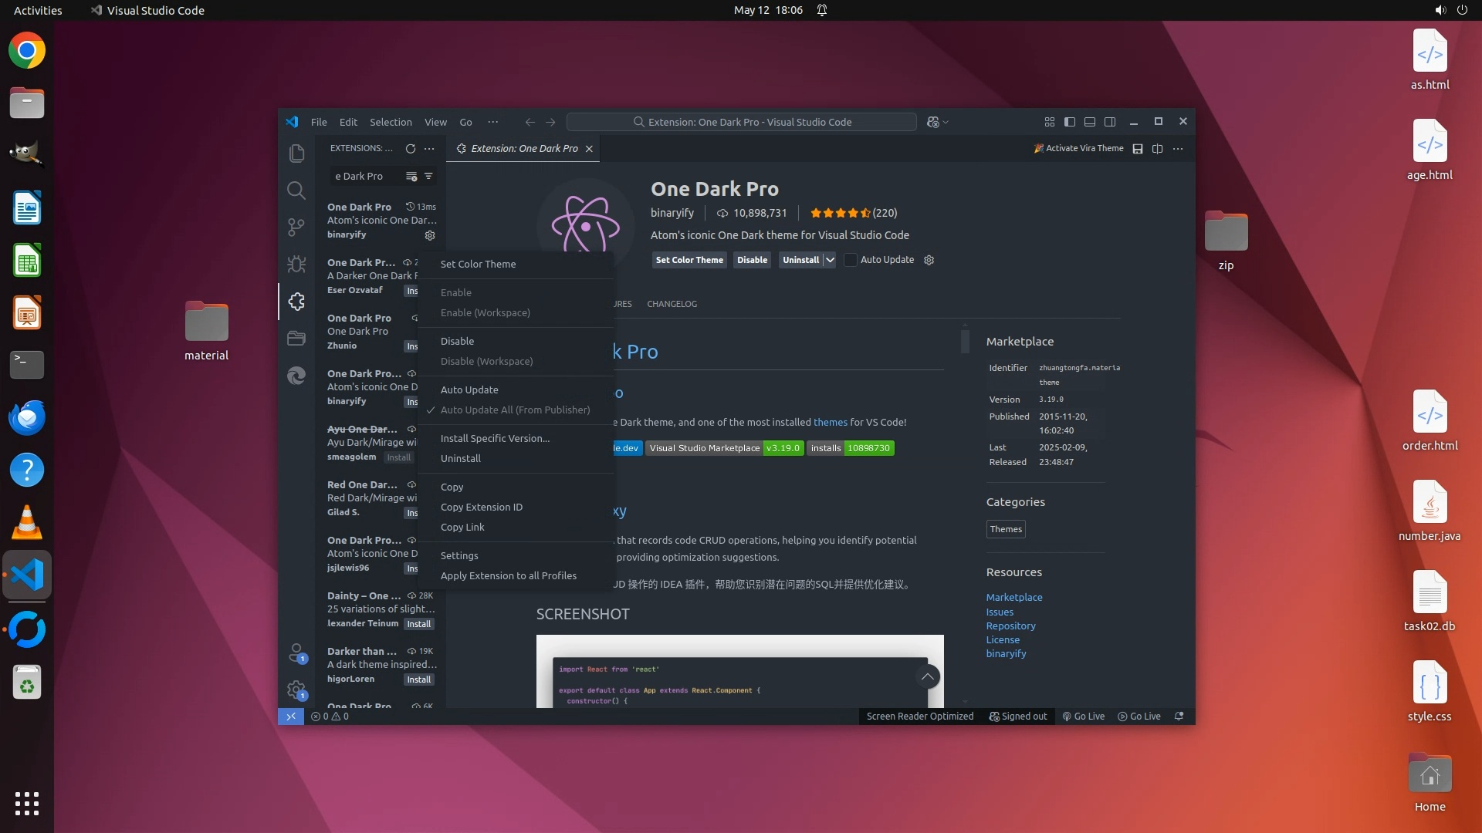Viewport: 1482px width, 833px height.
Task: Click the clear extensions search results icon
Action: click(411, 176)
